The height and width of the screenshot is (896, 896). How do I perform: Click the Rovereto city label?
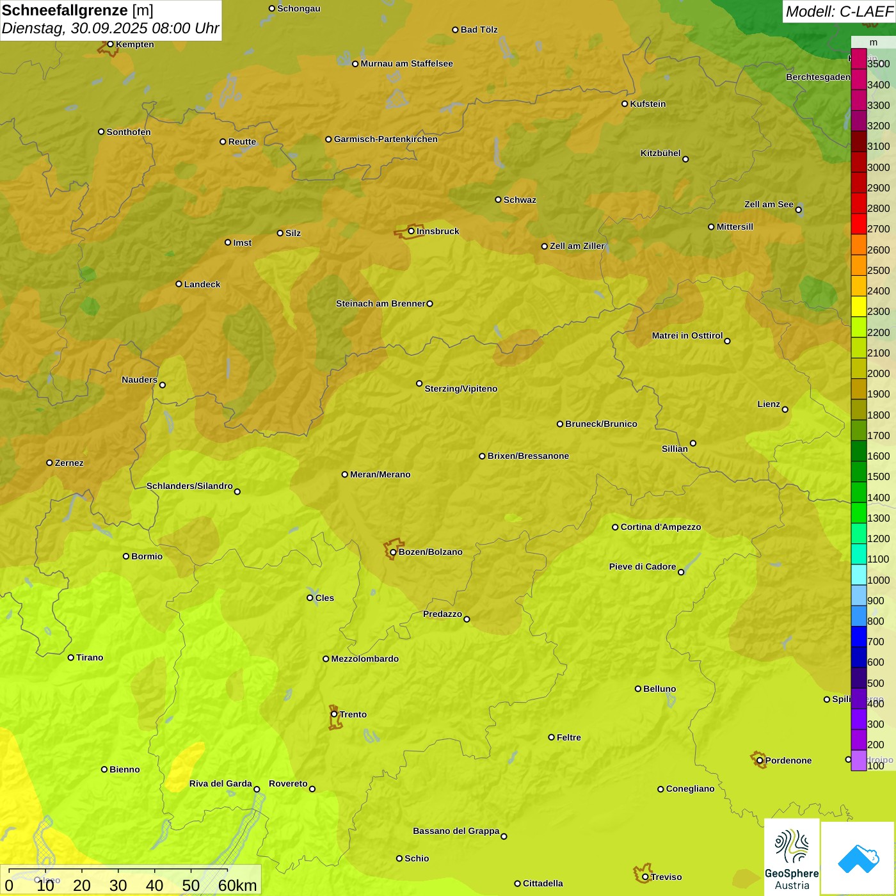(x=288, y=783)
